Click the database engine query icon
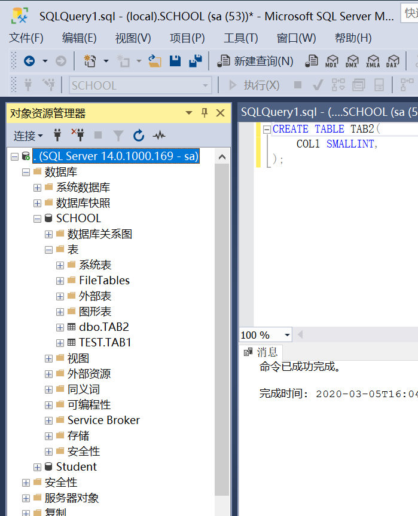This screenshot has width=418, height=516. [x=312, y=61]
